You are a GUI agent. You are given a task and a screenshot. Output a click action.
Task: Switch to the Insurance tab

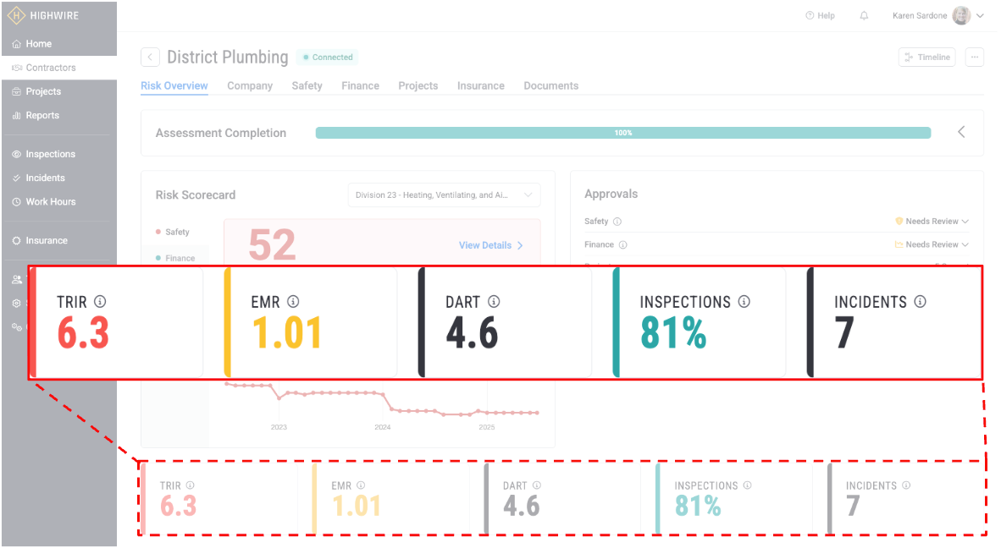pyautogui.click(x=480, y=86)
